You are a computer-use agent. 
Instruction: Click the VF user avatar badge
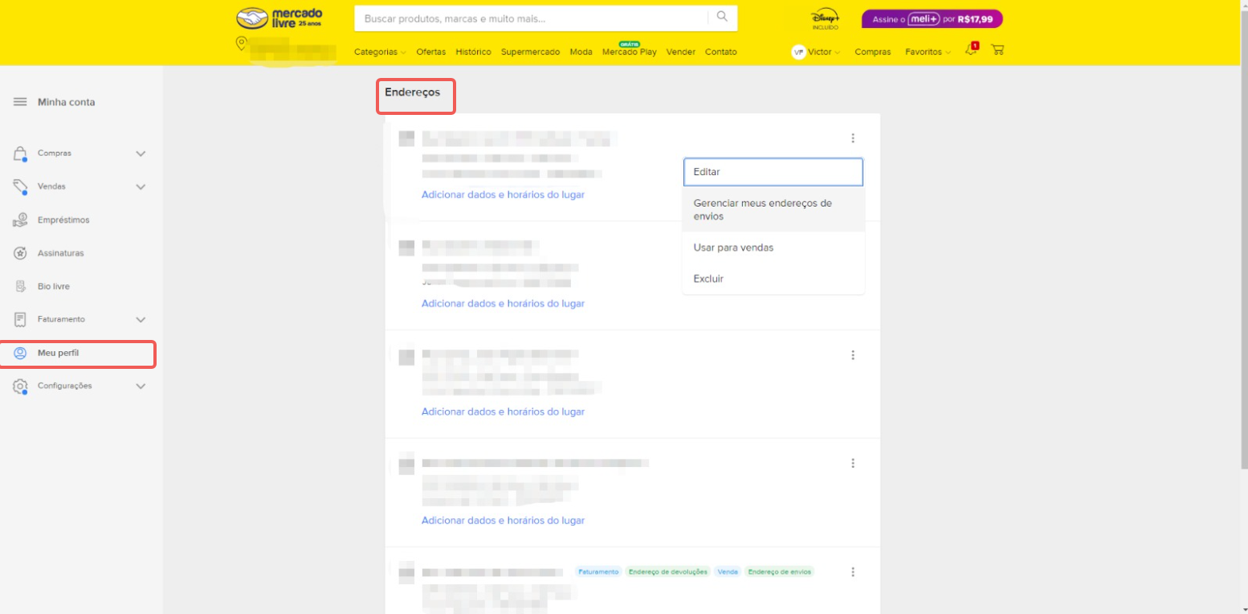pos(798,51)
